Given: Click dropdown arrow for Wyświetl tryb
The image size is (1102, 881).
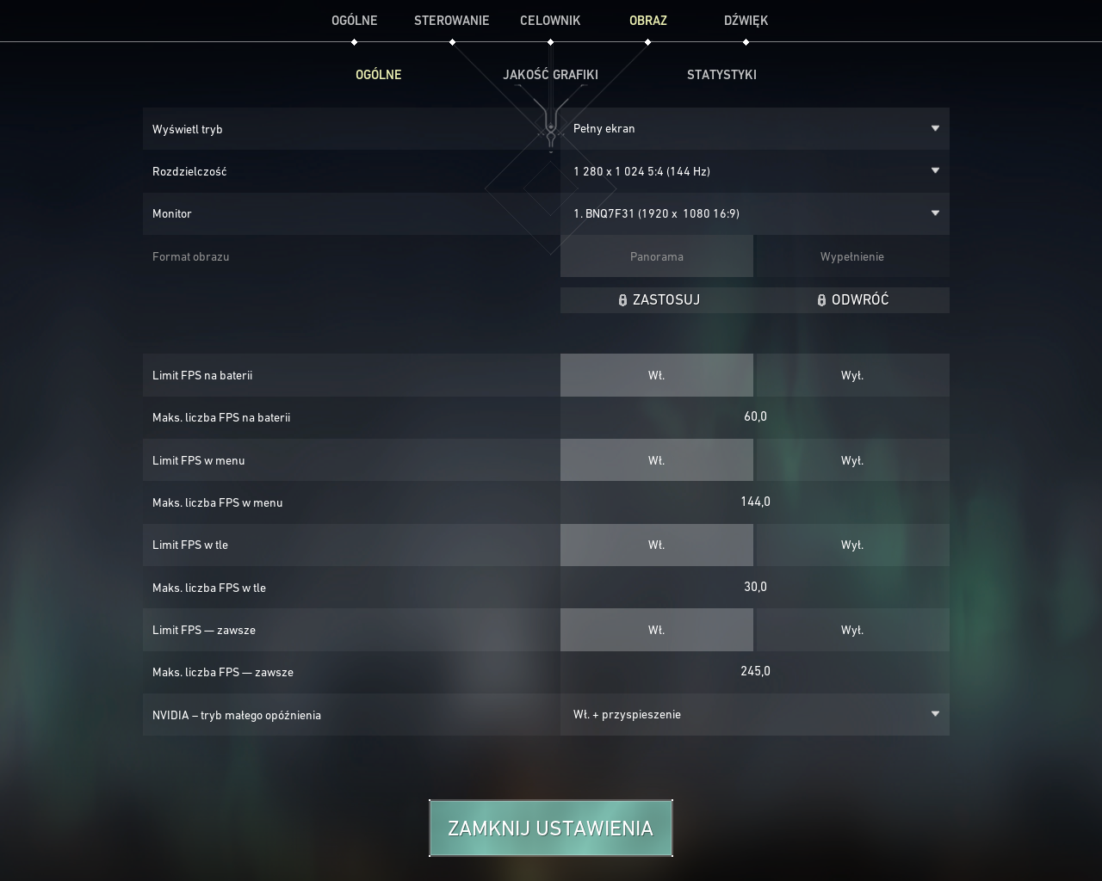Looking at the screenshot, I should tap(935, 128).
